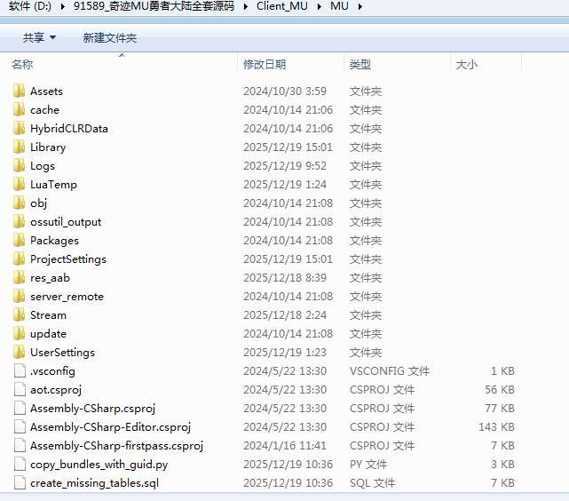Click date 2025/12/18 8:39 of res_aab

pyautogui.click(x=285, y=278)
